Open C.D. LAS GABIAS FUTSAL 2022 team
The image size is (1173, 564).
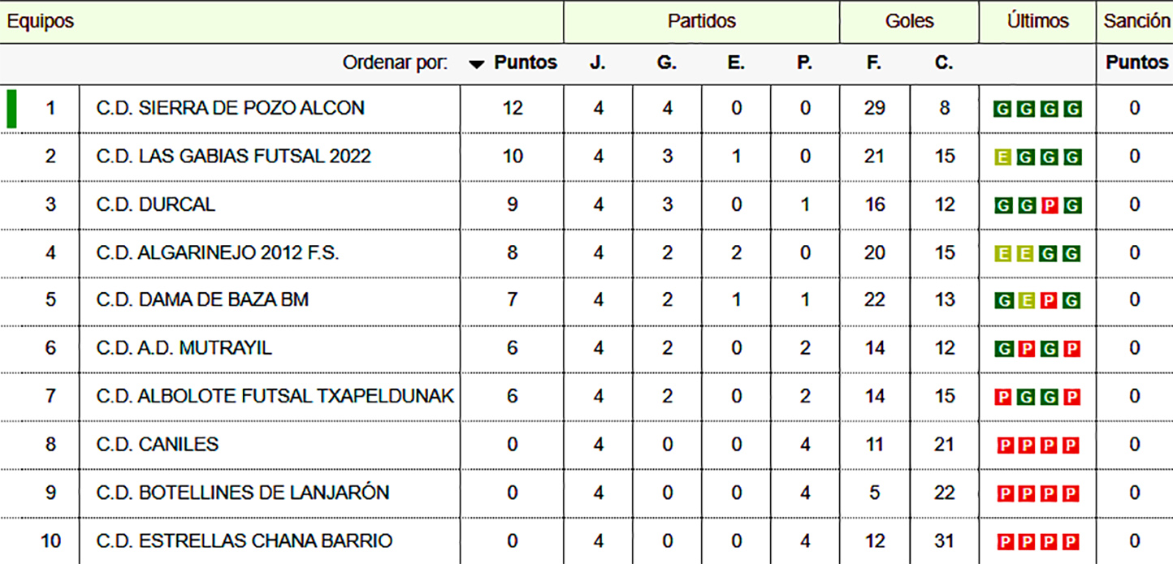pyautogui.click(x=233, y=156)
